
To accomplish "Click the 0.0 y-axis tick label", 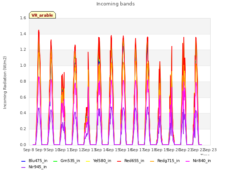I will point(23,145).
